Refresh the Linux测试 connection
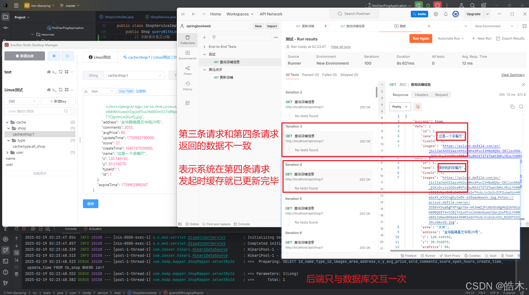Viewport: 529px width, 295px height. tap(61, 90)
